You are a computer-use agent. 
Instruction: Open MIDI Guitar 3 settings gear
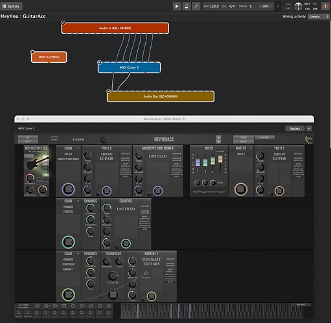pos(28,137)
